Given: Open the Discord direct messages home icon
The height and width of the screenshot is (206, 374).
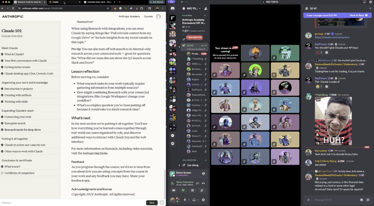Looking at the screenshot, I should click(172, 8).
